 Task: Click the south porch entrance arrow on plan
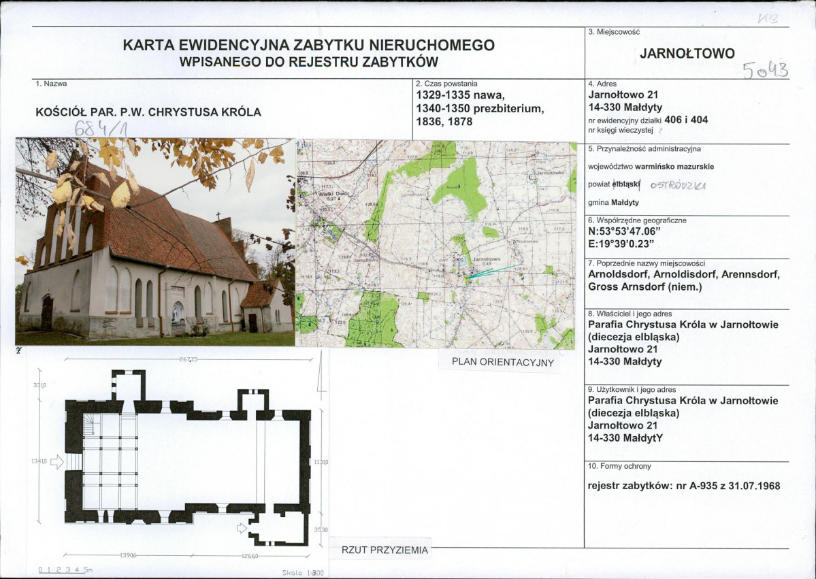(242, 528)
